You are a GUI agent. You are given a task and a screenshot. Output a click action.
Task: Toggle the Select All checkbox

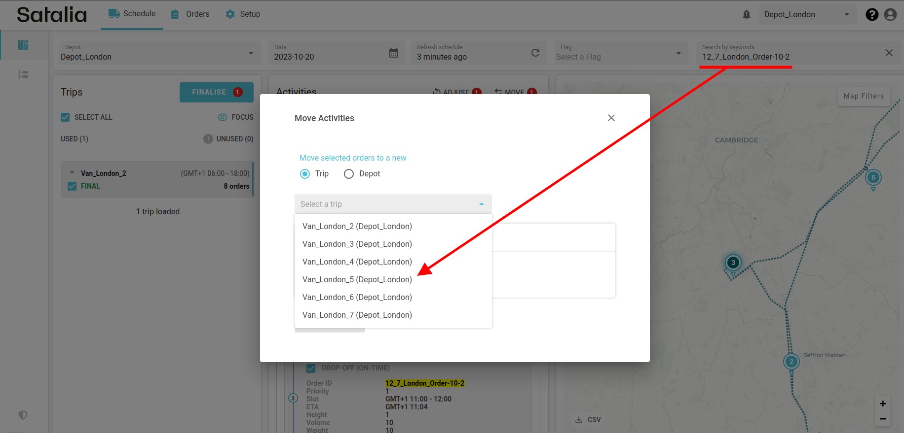[x=65, y=117]
